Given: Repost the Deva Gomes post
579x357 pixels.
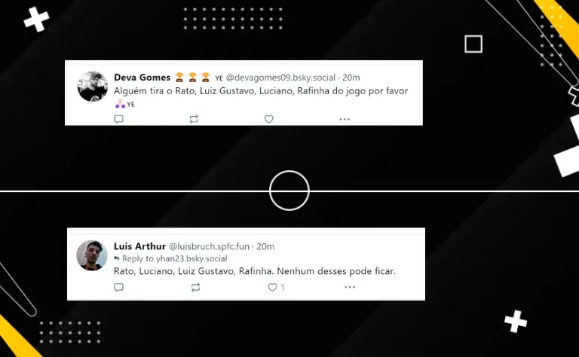Looking at the screenshot, I should click(194, 119).
